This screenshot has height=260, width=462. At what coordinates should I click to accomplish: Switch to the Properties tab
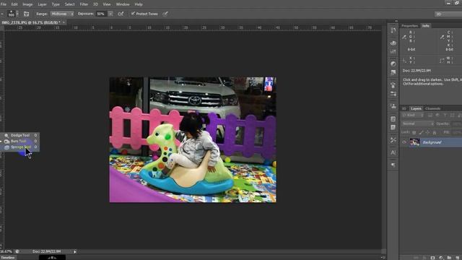point(409,26)
